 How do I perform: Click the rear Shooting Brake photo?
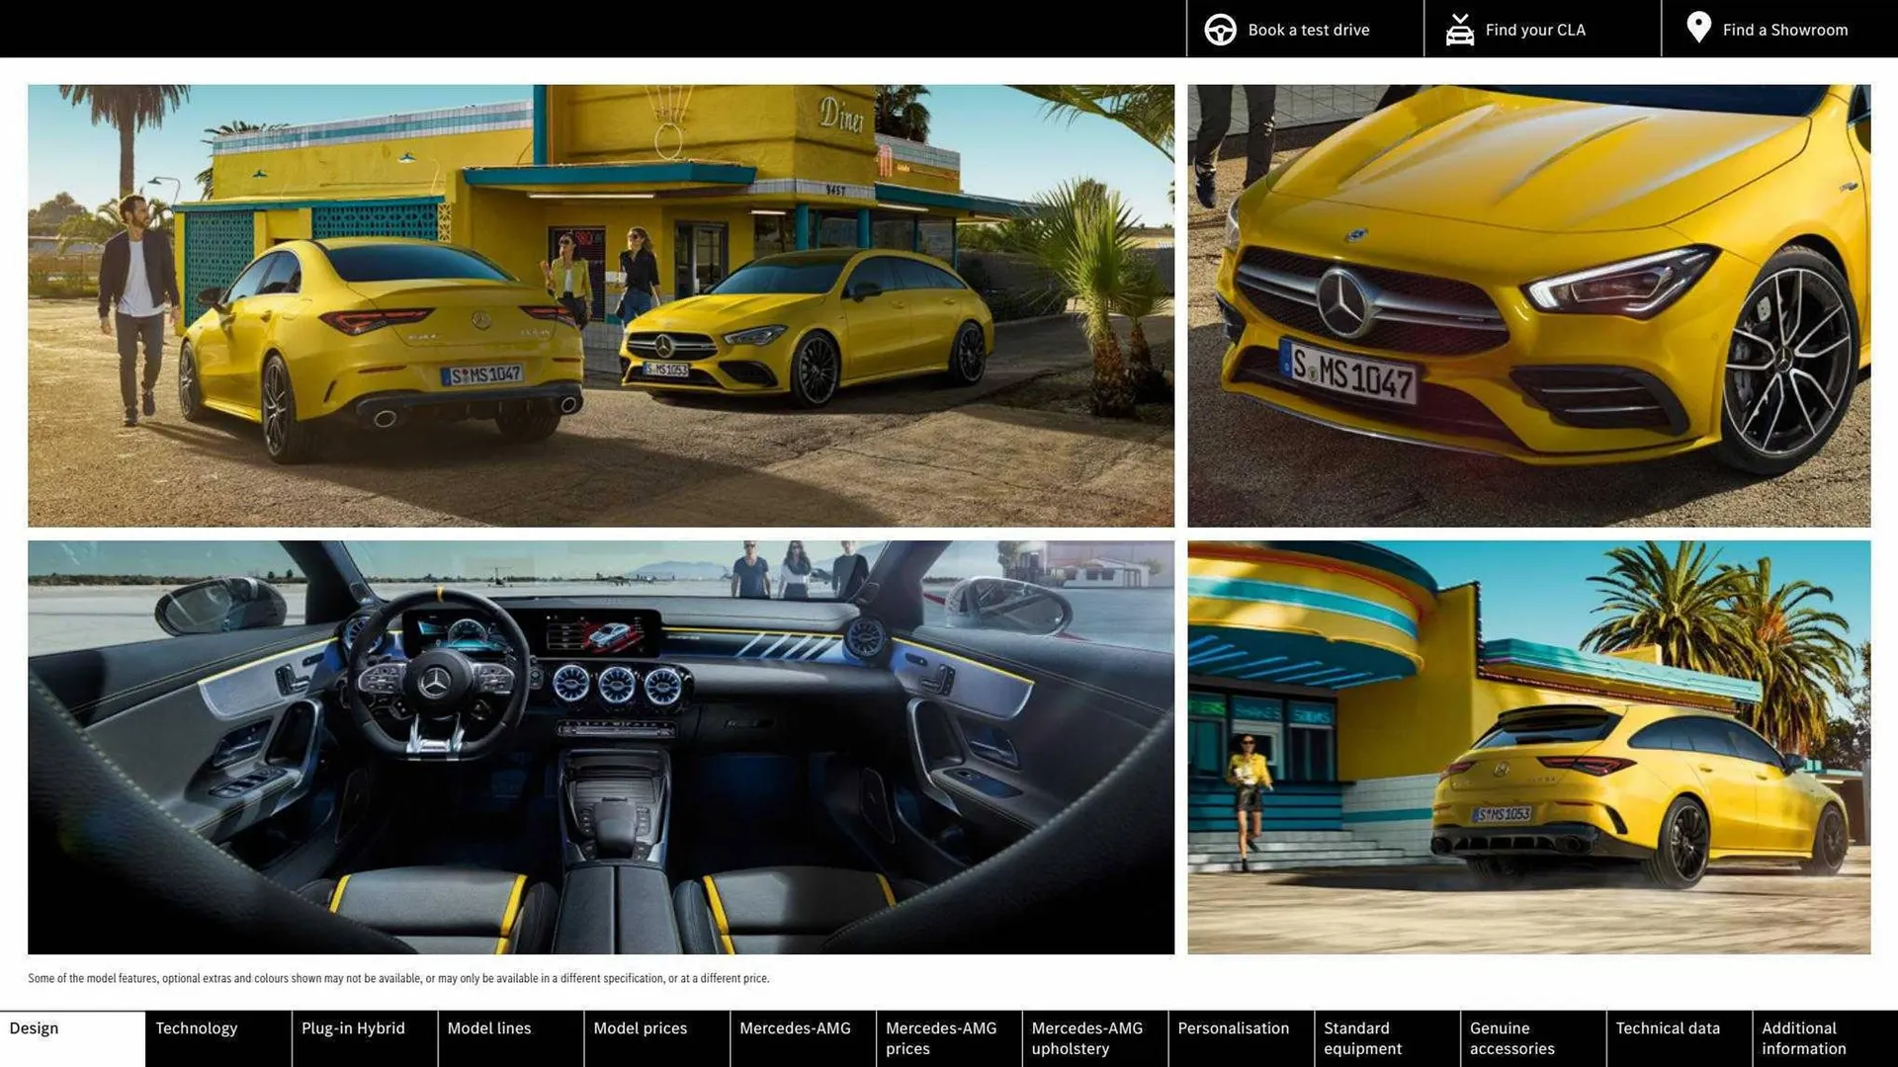pyautogui.click(x=1528, y=747)
